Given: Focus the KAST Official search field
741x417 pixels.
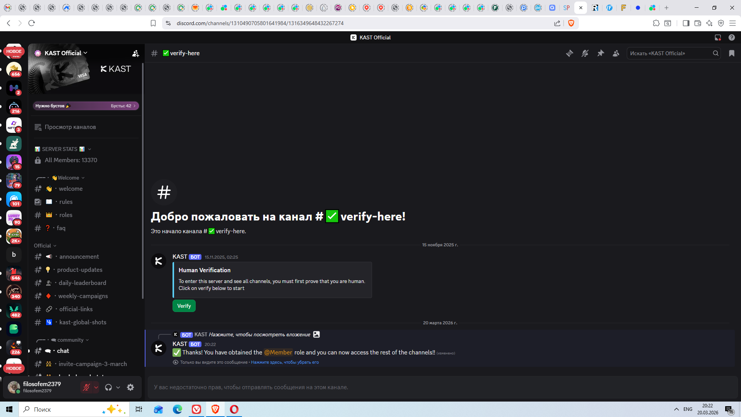Looking at the screenshot, I should point(670,53).
